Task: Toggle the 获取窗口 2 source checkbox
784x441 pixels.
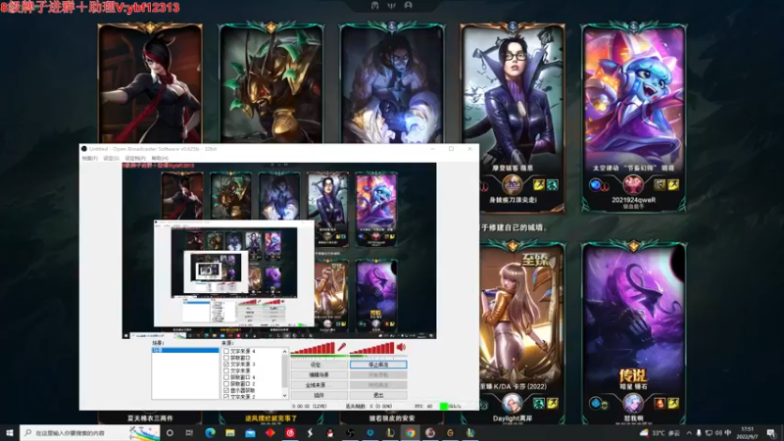Action: pos(226,384)
